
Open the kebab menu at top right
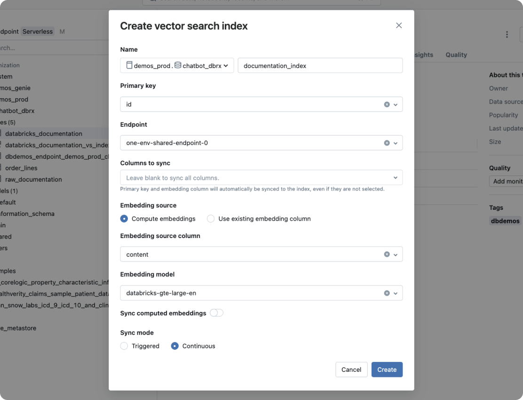point(507,34)
